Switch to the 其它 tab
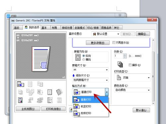Image resolution: width=166 pixels, height=124 pixels. click(x=118, y=28)
